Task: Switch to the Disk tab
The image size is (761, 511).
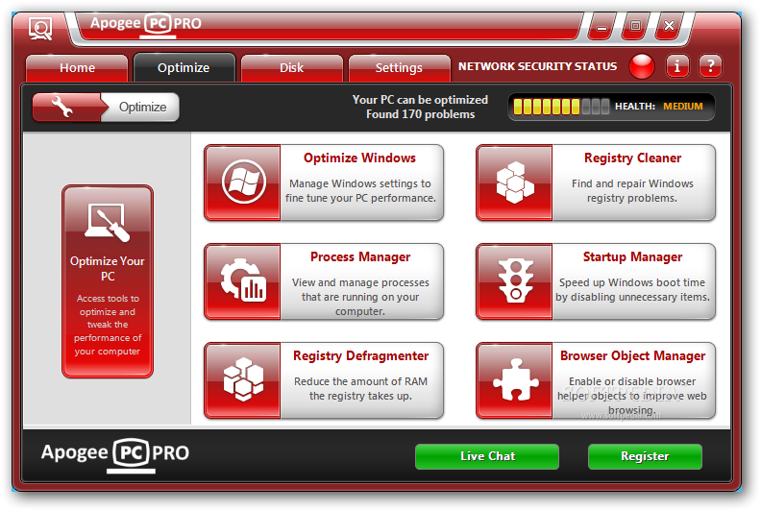Action: coord(292,67)
